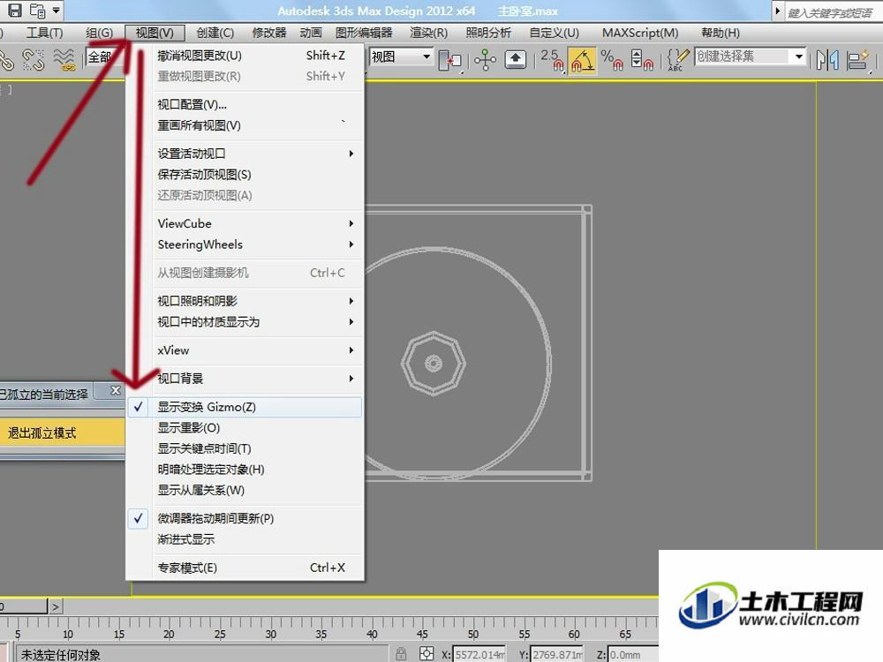Viewport: 883px width, 662px height.
Task: Toggle the 2.5D Snaps button
Action: coord(552,59)
